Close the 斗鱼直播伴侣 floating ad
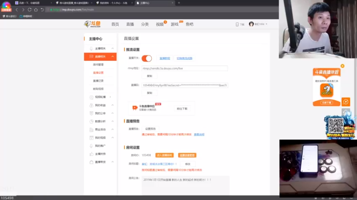Screen dimensions: 357x200 (x=342, y=66)
